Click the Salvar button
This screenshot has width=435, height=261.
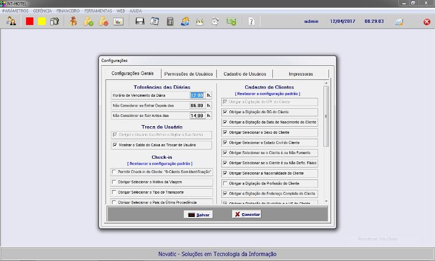coord(198,215)
